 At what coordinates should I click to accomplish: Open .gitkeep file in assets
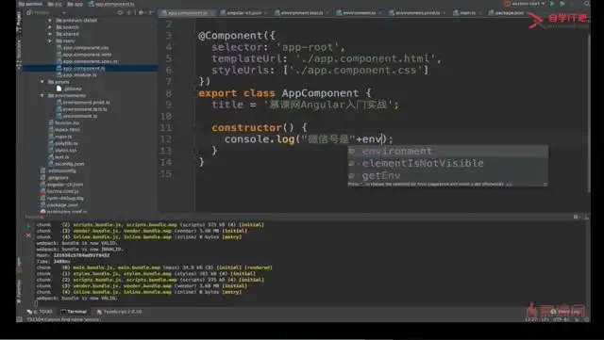(x=69, y=89)
